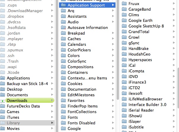179x132 pixels.
Task: Click the 'iSubtitle' folder name
Action: point(136,127)
